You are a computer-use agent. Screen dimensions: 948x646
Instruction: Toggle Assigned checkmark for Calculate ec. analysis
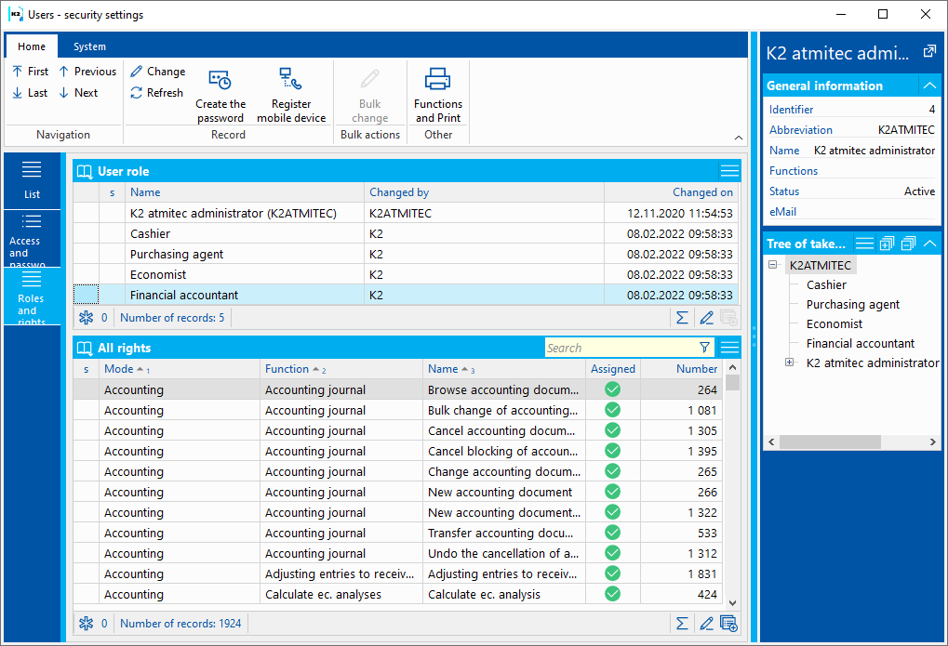click(x=612, y=595)
